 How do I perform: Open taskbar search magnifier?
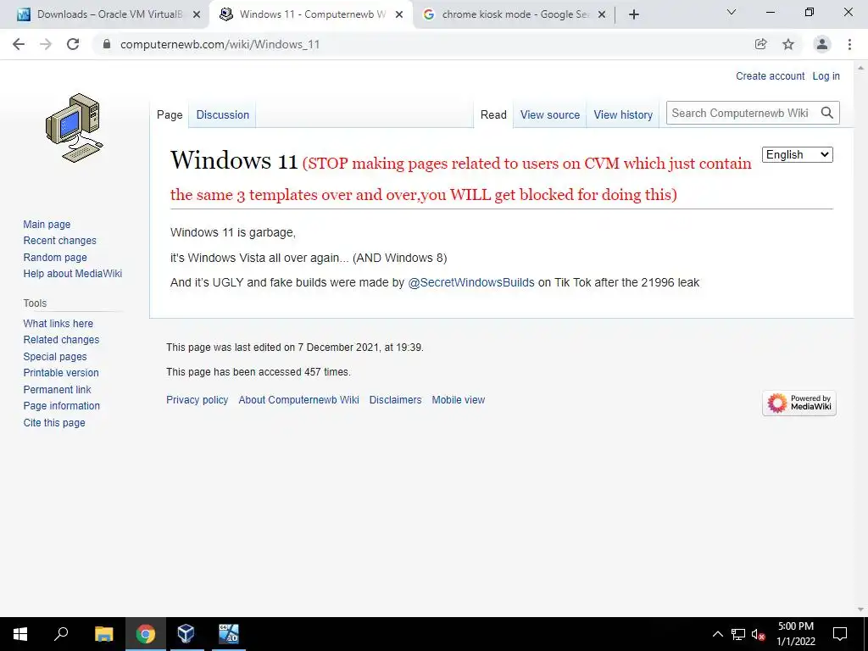[61, 634]
